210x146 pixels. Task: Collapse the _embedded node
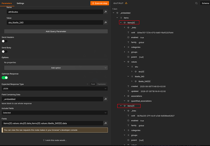click(114, 13)
